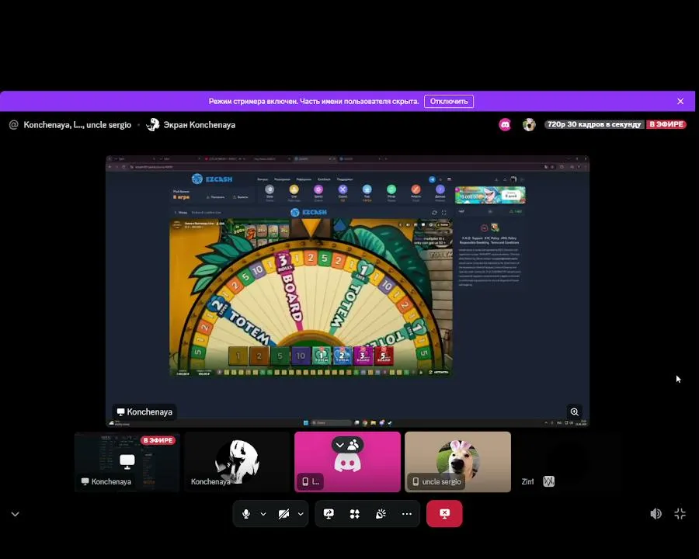Open the soundboard icon

point(381,514)
